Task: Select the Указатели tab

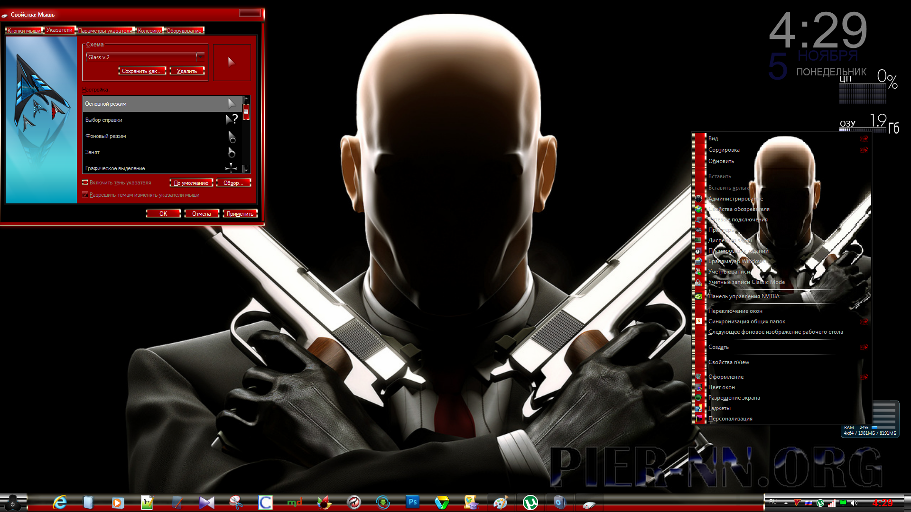Action: click(x=59, y=30)
